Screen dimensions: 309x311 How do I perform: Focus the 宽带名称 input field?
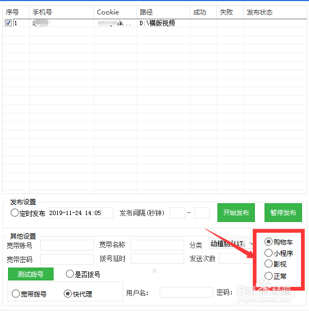[157, 245]
